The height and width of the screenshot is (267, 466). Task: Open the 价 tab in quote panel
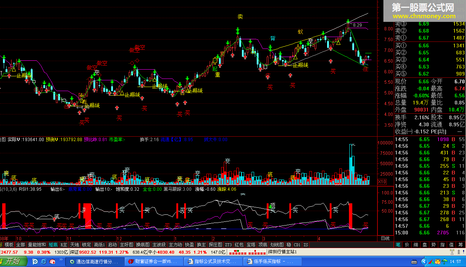point(407,245)
